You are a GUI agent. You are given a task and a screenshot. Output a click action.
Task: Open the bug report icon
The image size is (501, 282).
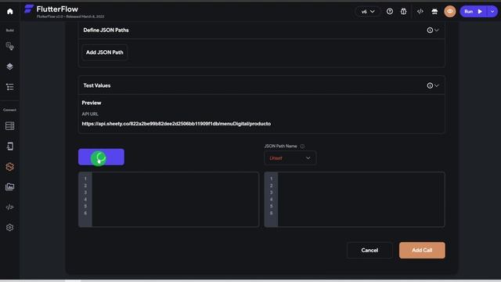tap(404, 12)
